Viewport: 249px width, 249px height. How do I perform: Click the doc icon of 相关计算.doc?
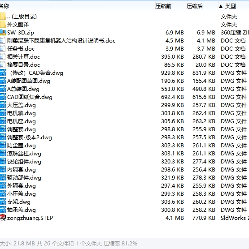[x=3, y=57]
